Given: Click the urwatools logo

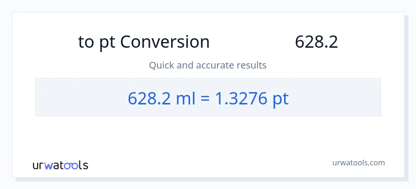Looking at the screenshot, I should (x=60, y=165).
